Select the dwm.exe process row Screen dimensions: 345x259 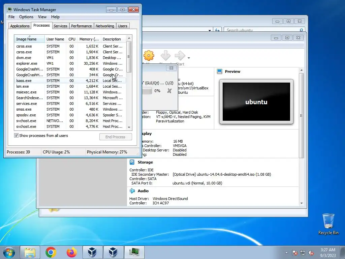pyautogui.click(x=70, y=58)
